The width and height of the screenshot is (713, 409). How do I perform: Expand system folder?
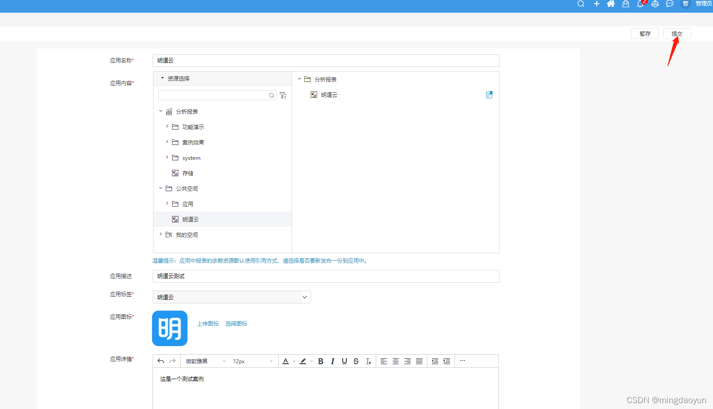point(167,157)
